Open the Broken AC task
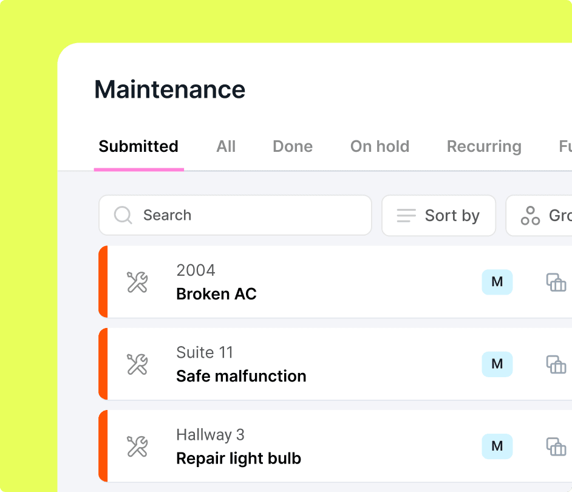The width and height of the screenshot is (572, 492). click(216, 294)
